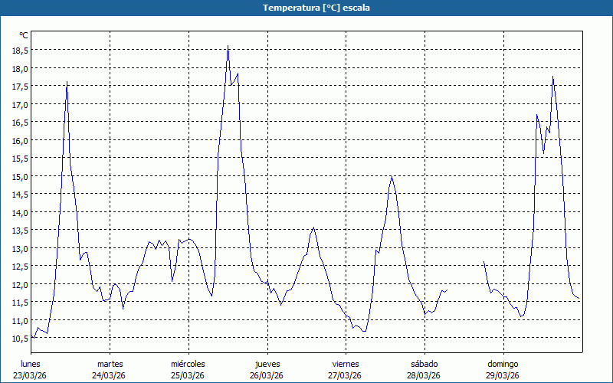Click the 'martes' day label
This screenshot has width=613, height=383.
click(x=110, y=364)
